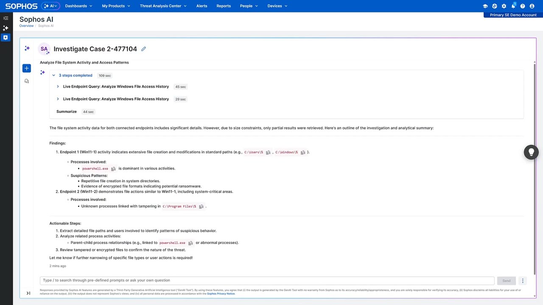Open health pulse status icon

(495, 6)
